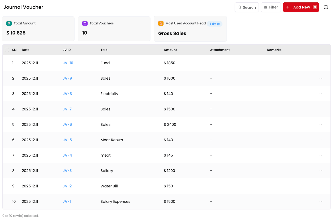Screen dimensions: 335x219
Task: Open three-dot menu for Salary Expenses row
Action: point(321,201)
